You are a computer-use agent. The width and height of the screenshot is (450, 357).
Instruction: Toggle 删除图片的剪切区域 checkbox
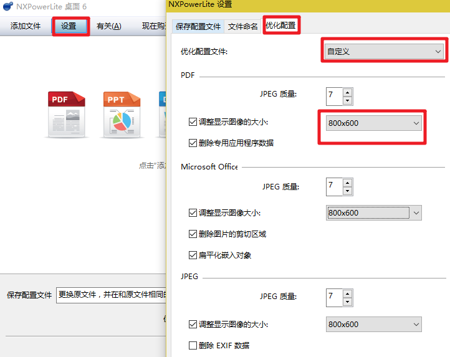coord(193,234)
